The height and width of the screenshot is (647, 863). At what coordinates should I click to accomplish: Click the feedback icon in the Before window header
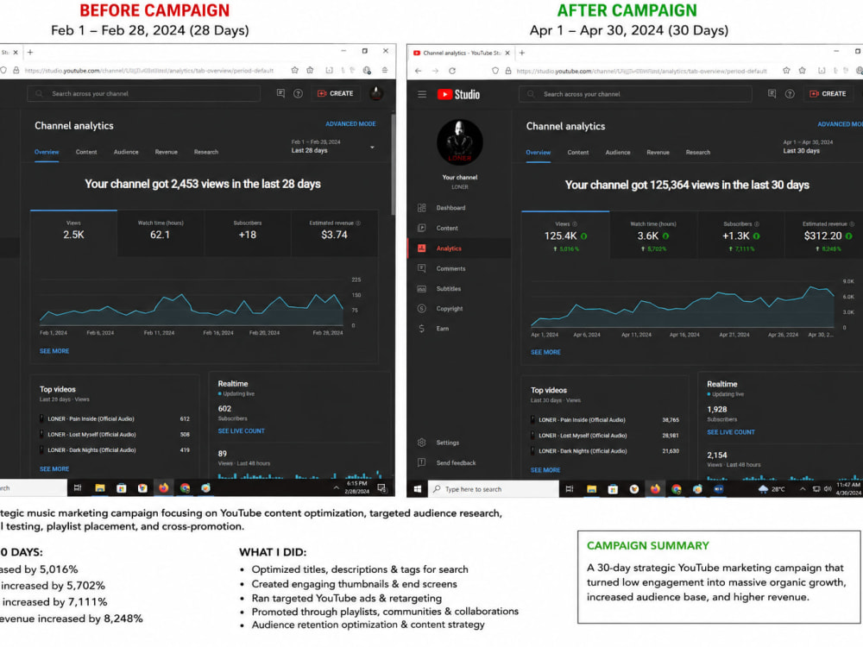(280, 93)
